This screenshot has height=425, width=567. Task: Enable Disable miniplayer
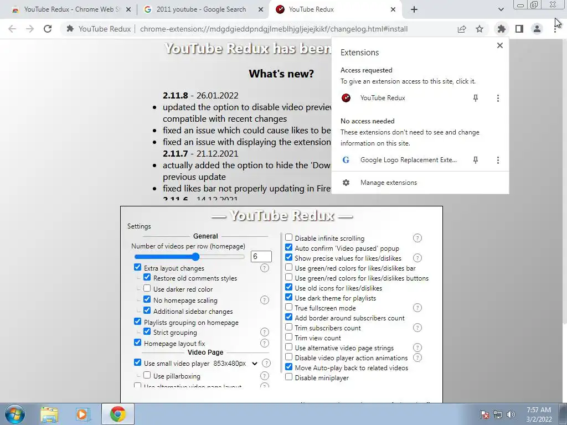[288, 377]
